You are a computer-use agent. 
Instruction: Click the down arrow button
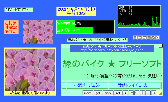[148, 93]
